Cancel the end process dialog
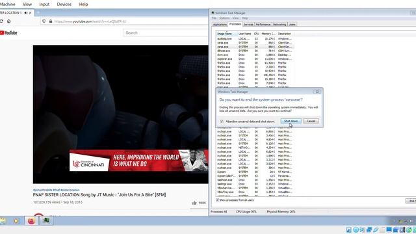Screen dimensions: 416x234 tap(311, 121)
